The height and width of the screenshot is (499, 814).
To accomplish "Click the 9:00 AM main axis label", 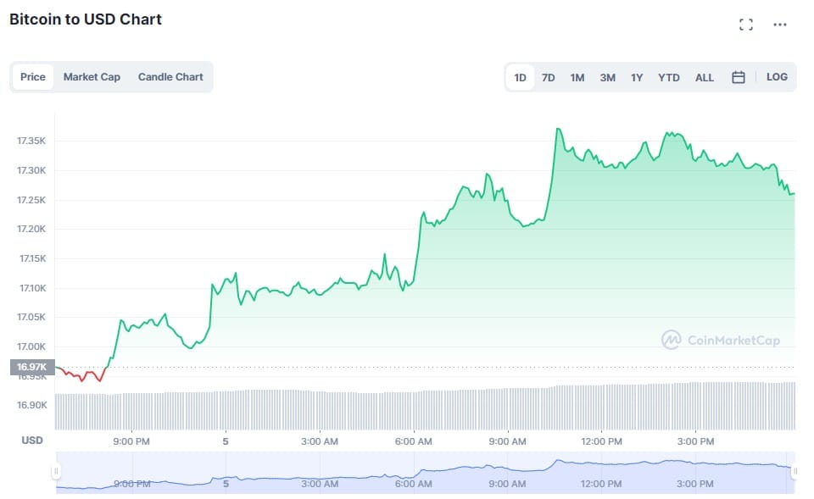I will point(507,441).
